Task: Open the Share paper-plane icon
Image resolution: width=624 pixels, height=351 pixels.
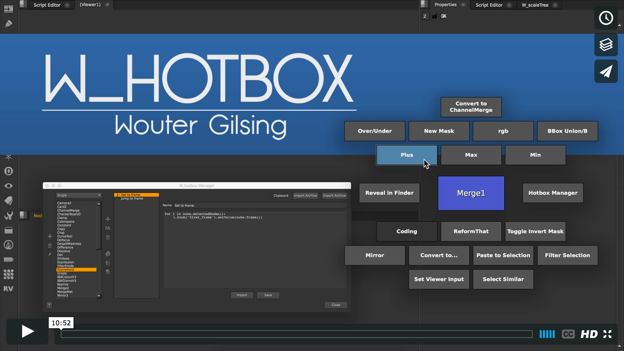Action: click(x=606, y=71)
